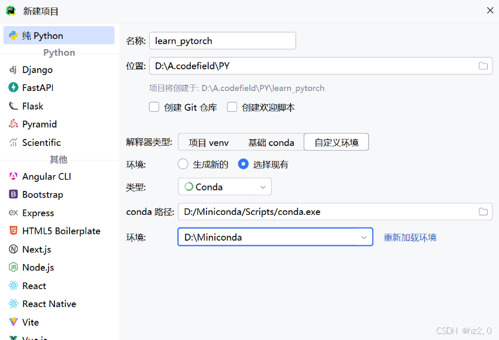Select 纯 Python project type
Screen dimensions: 499x340
pyautogui.click(x=59, y=35)
